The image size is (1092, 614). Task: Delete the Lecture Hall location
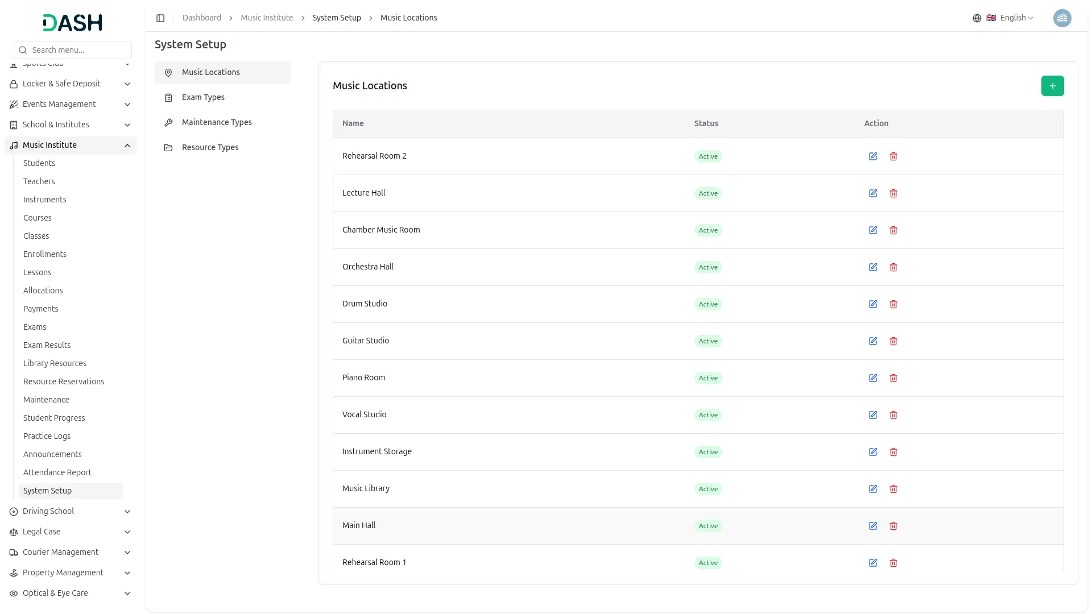(894, 193)
